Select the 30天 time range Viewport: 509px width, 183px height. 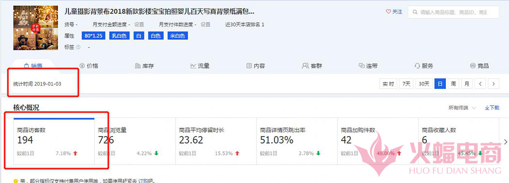tap(424, 84)
